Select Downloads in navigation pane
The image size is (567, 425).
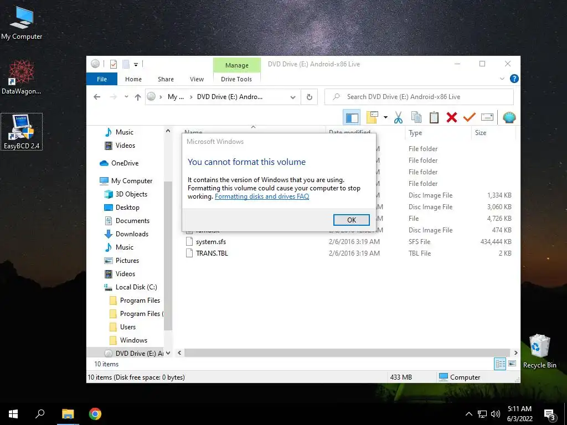[x=132, y=234]
